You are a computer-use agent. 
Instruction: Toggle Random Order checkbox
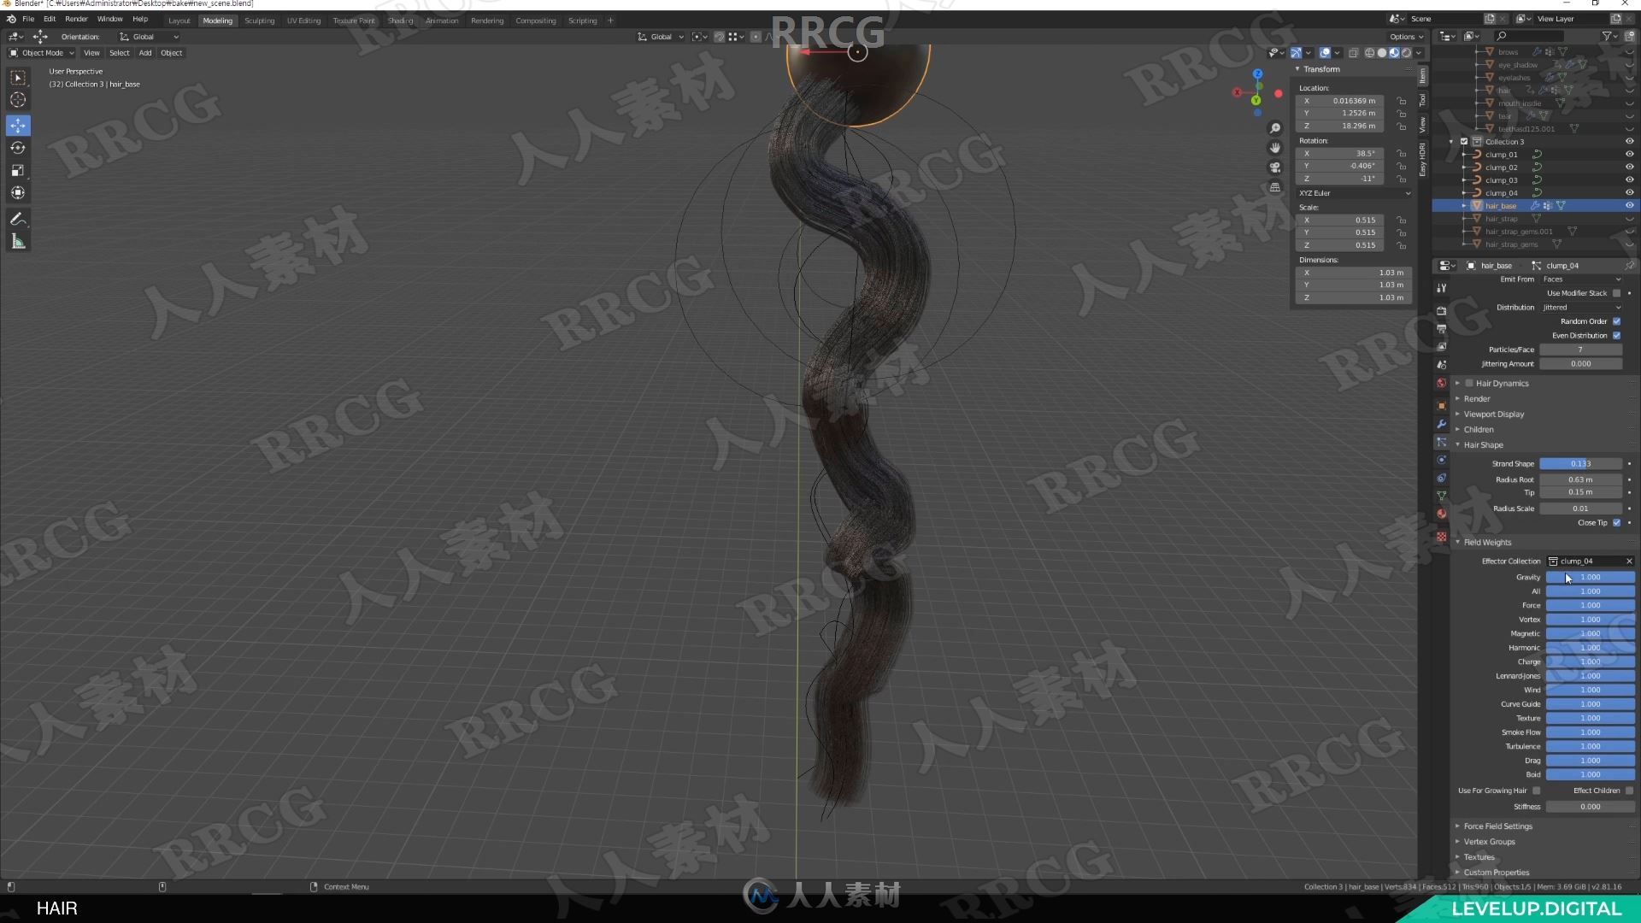(1619, 321)
